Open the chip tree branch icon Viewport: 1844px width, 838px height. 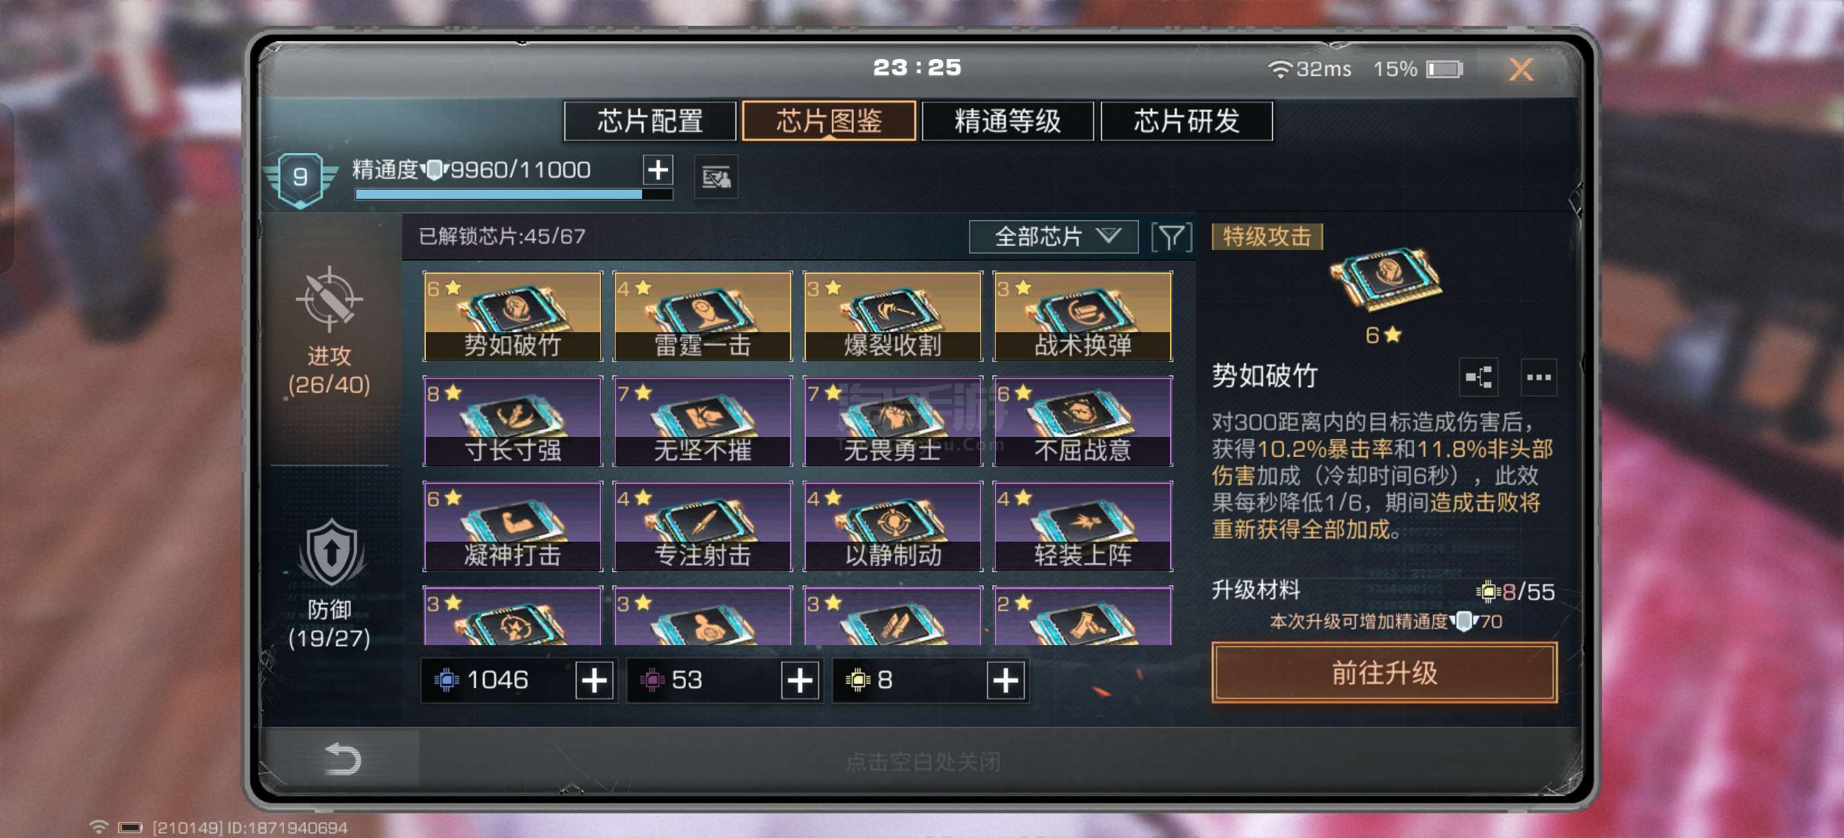1479,377
